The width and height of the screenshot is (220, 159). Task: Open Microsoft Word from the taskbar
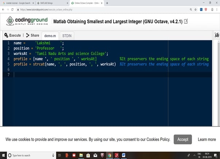tap(124, 155)
